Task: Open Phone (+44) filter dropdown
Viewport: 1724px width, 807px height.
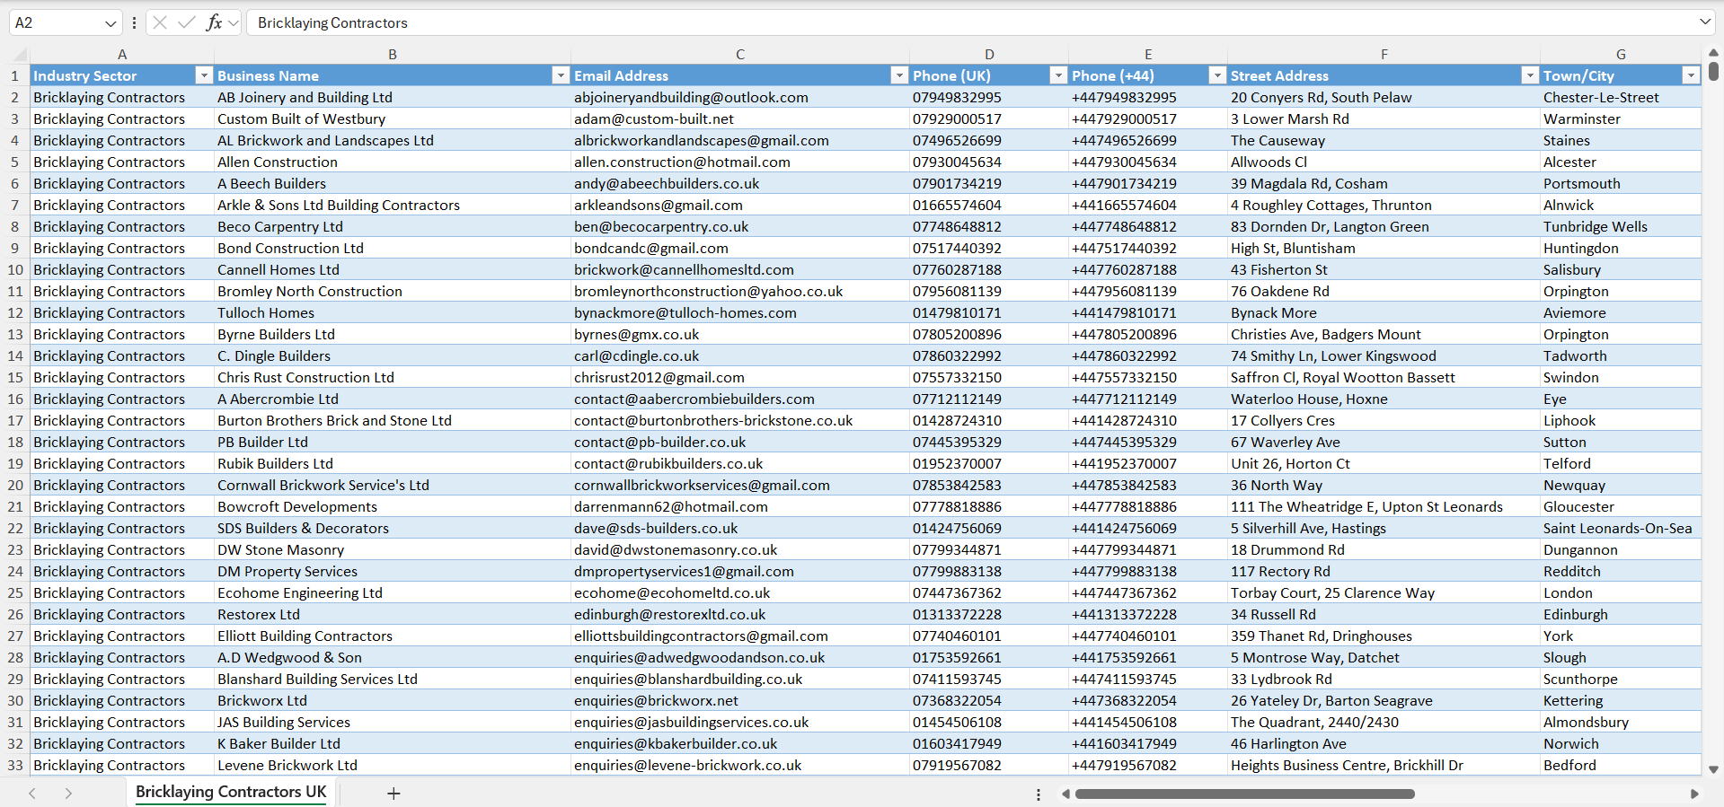Action: [x=1217, y=75]
